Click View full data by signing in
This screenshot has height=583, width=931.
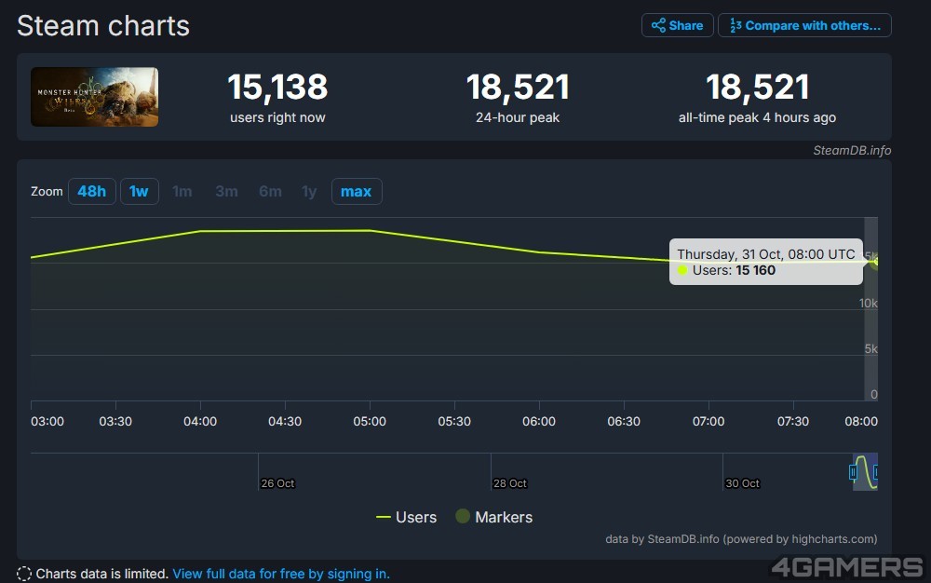pos(281,574)
